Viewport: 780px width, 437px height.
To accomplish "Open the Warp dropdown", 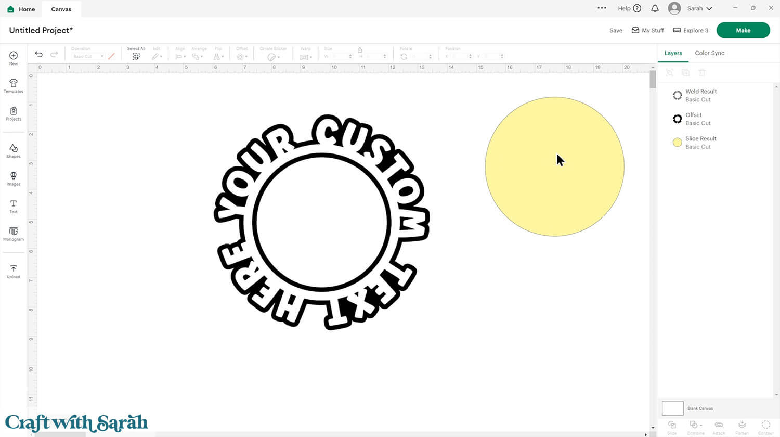I will 306,57.
